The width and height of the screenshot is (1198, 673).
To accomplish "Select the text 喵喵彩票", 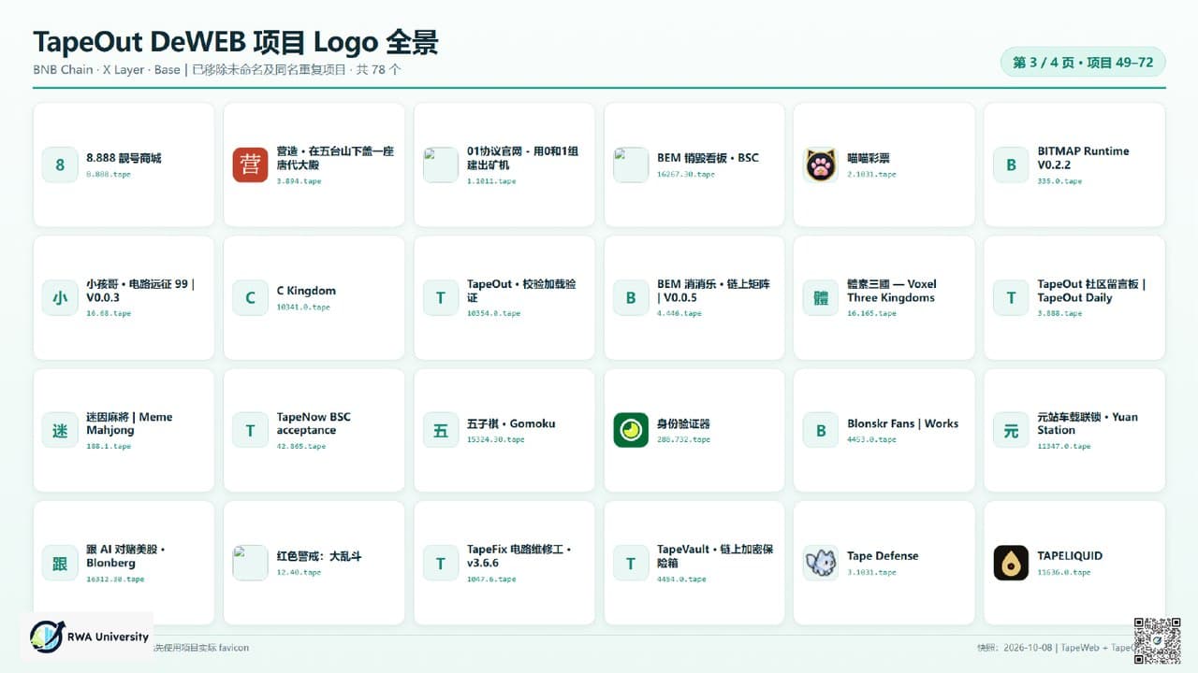I will click(x=869, y=158).
